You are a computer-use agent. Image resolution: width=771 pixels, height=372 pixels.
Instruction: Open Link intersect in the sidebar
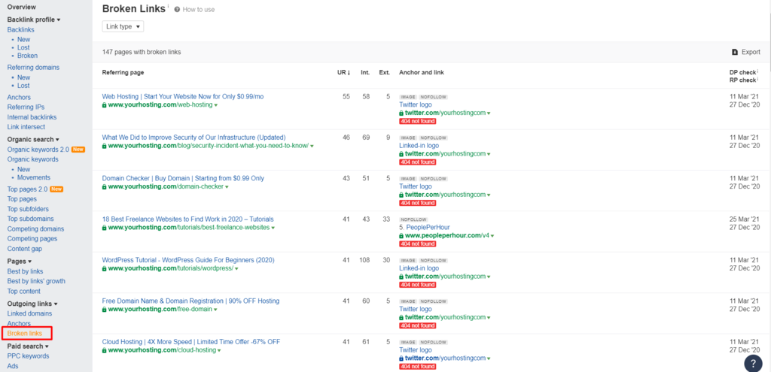(26, 127)
